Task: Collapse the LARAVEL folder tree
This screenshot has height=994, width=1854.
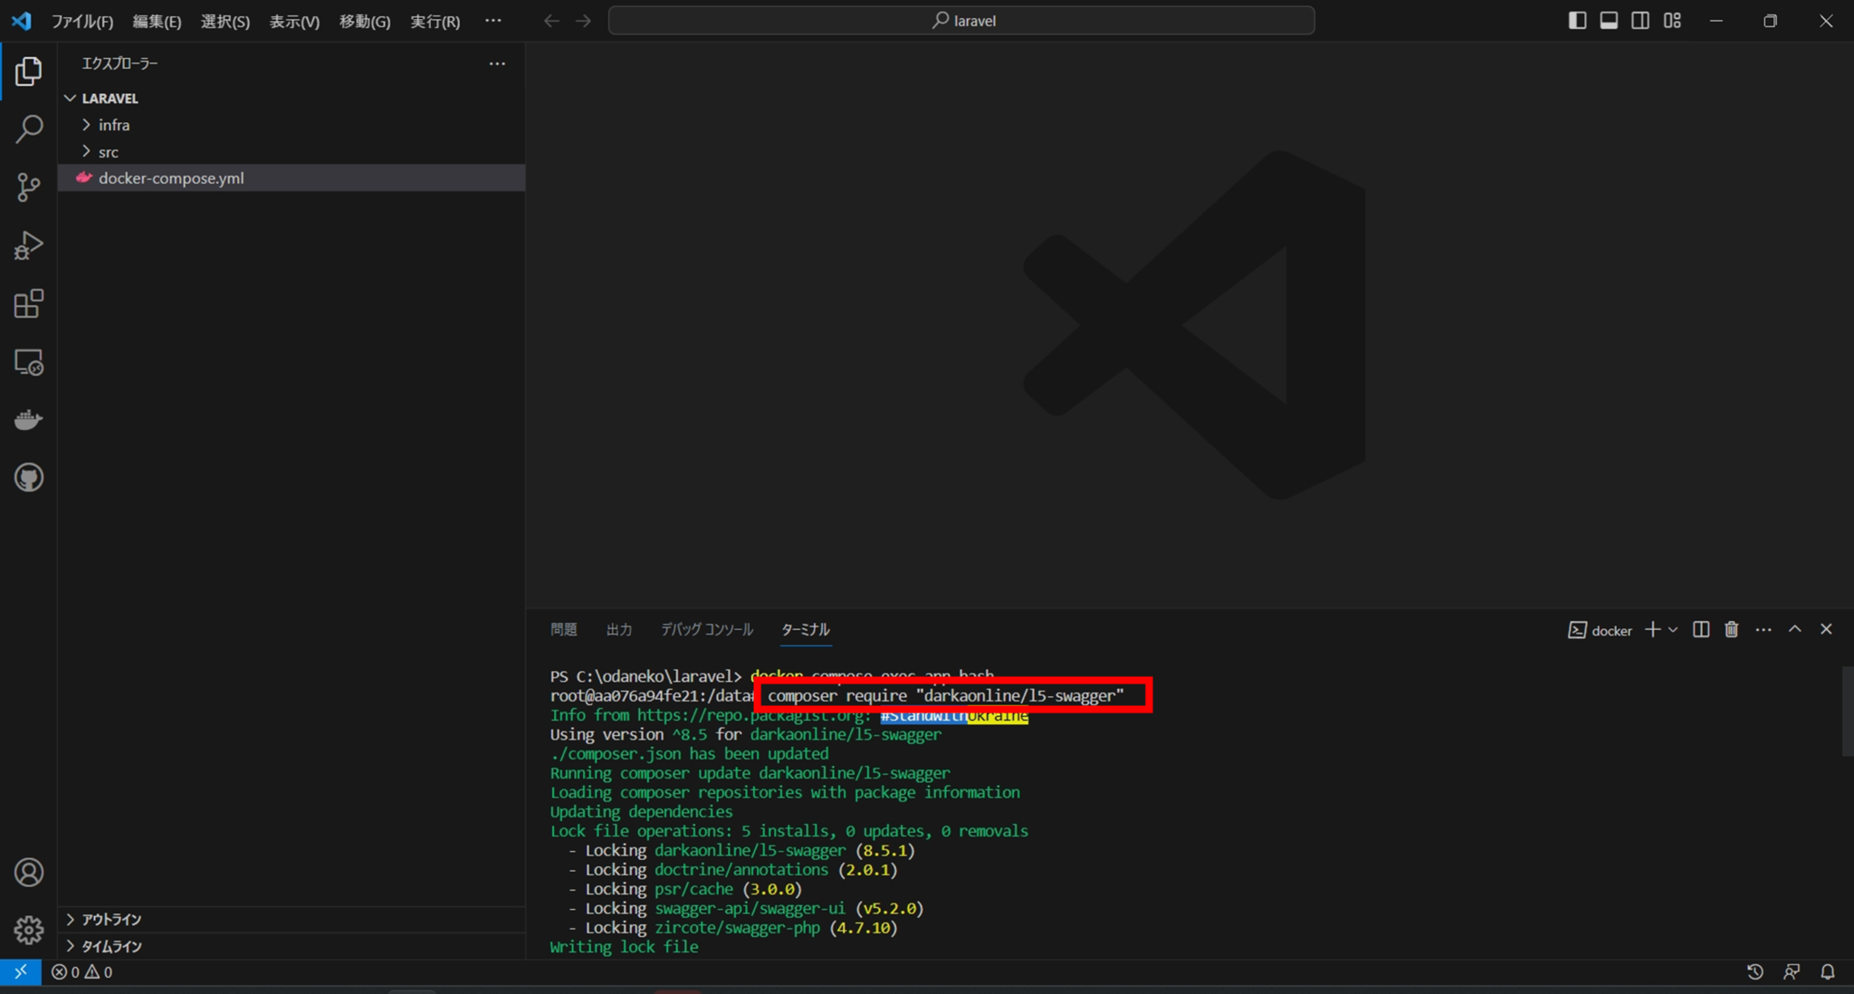Action: click(71, 98)
